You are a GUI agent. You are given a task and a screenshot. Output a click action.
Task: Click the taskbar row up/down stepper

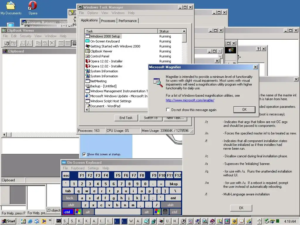coord(260,221)
